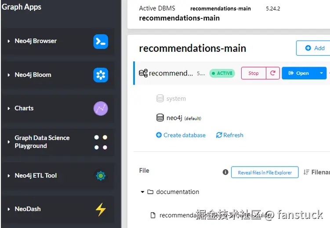Click the sort icon next to Filename

click(x=306, y=172)
